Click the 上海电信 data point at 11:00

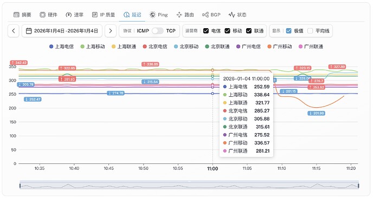[212, 94]
